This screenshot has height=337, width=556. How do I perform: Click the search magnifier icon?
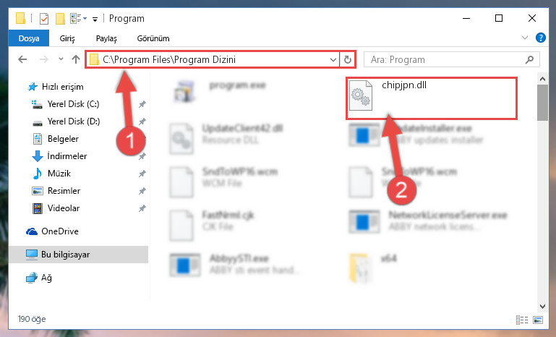pyautogui.click(x=529, y=59)
